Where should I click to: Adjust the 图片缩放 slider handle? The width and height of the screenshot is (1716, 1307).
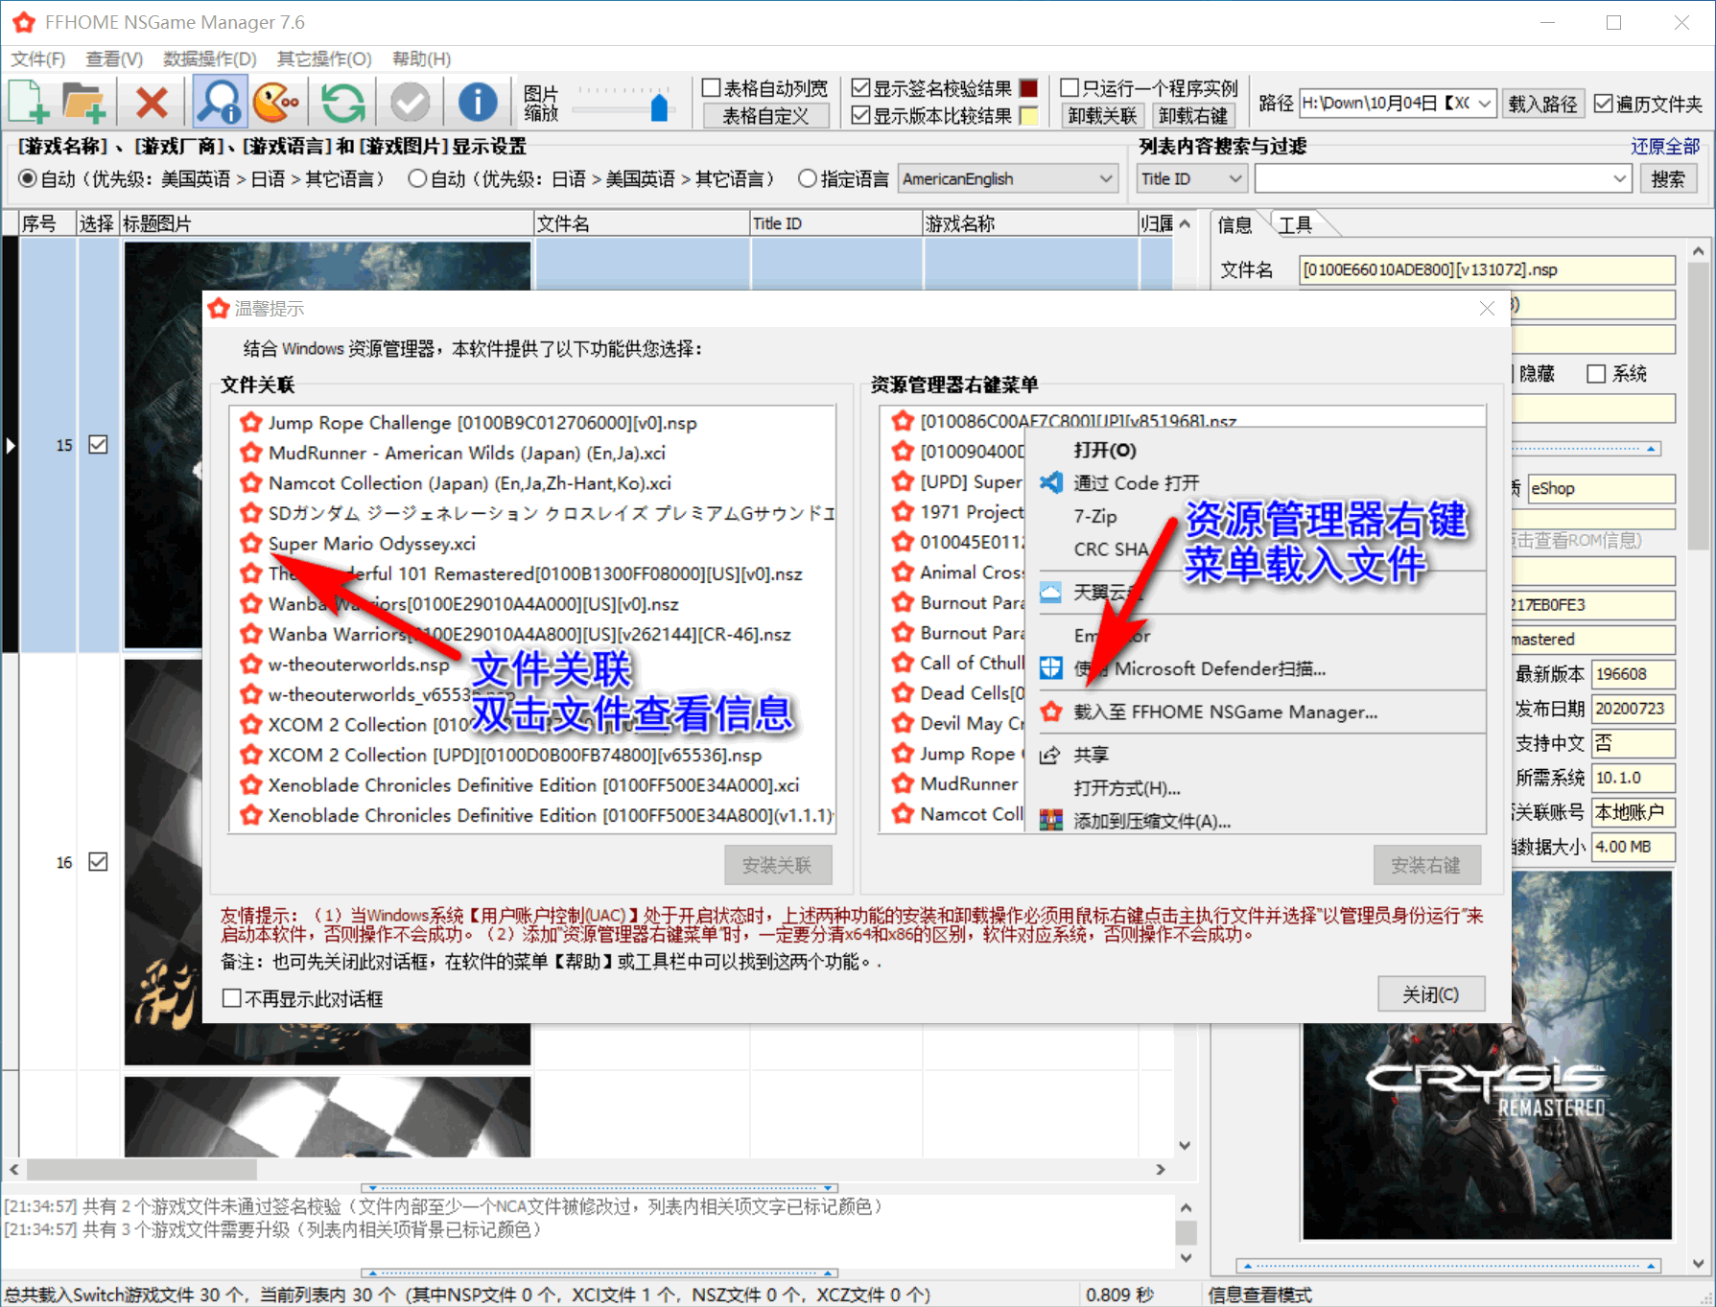click(x=659, y=106)
